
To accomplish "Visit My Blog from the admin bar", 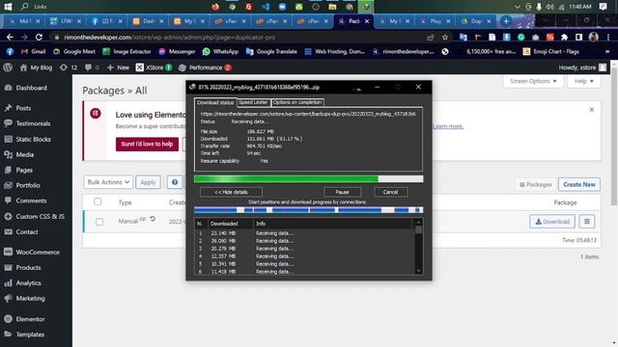I will coord(37,67).
